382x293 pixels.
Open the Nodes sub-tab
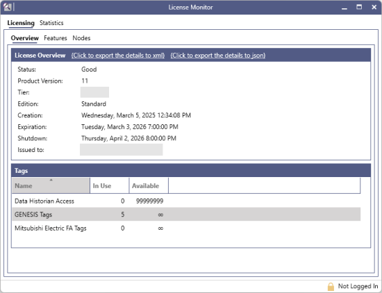(x=81, y=38)
